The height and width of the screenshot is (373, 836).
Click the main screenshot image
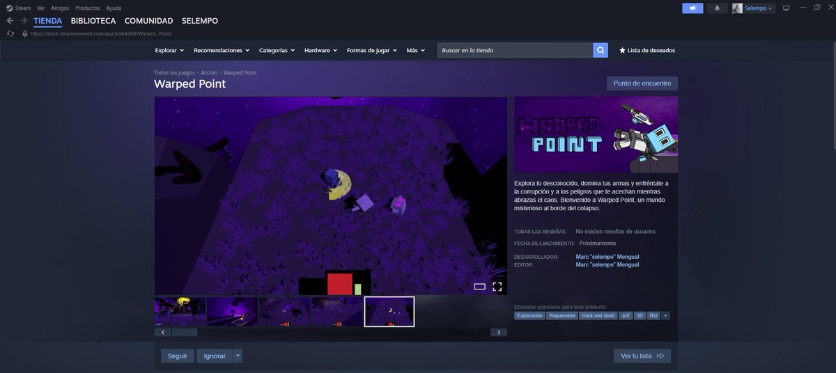pos(331,196)
